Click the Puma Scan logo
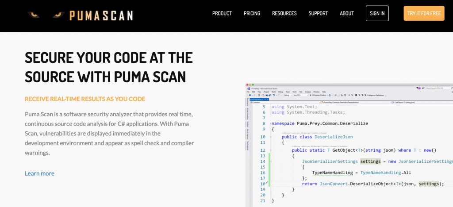The height and width of the screenshot is (207, 453). click(x=80, y=15)
